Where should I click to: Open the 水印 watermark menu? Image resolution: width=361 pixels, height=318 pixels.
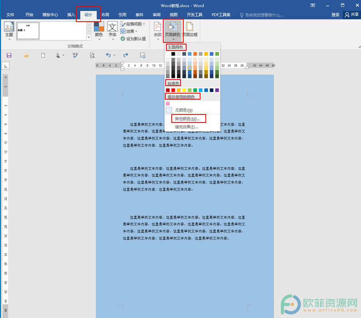point(158,31)
